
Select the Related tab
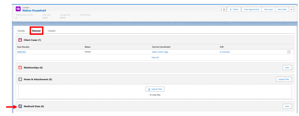pyautogui.click(x=36, y=31)
